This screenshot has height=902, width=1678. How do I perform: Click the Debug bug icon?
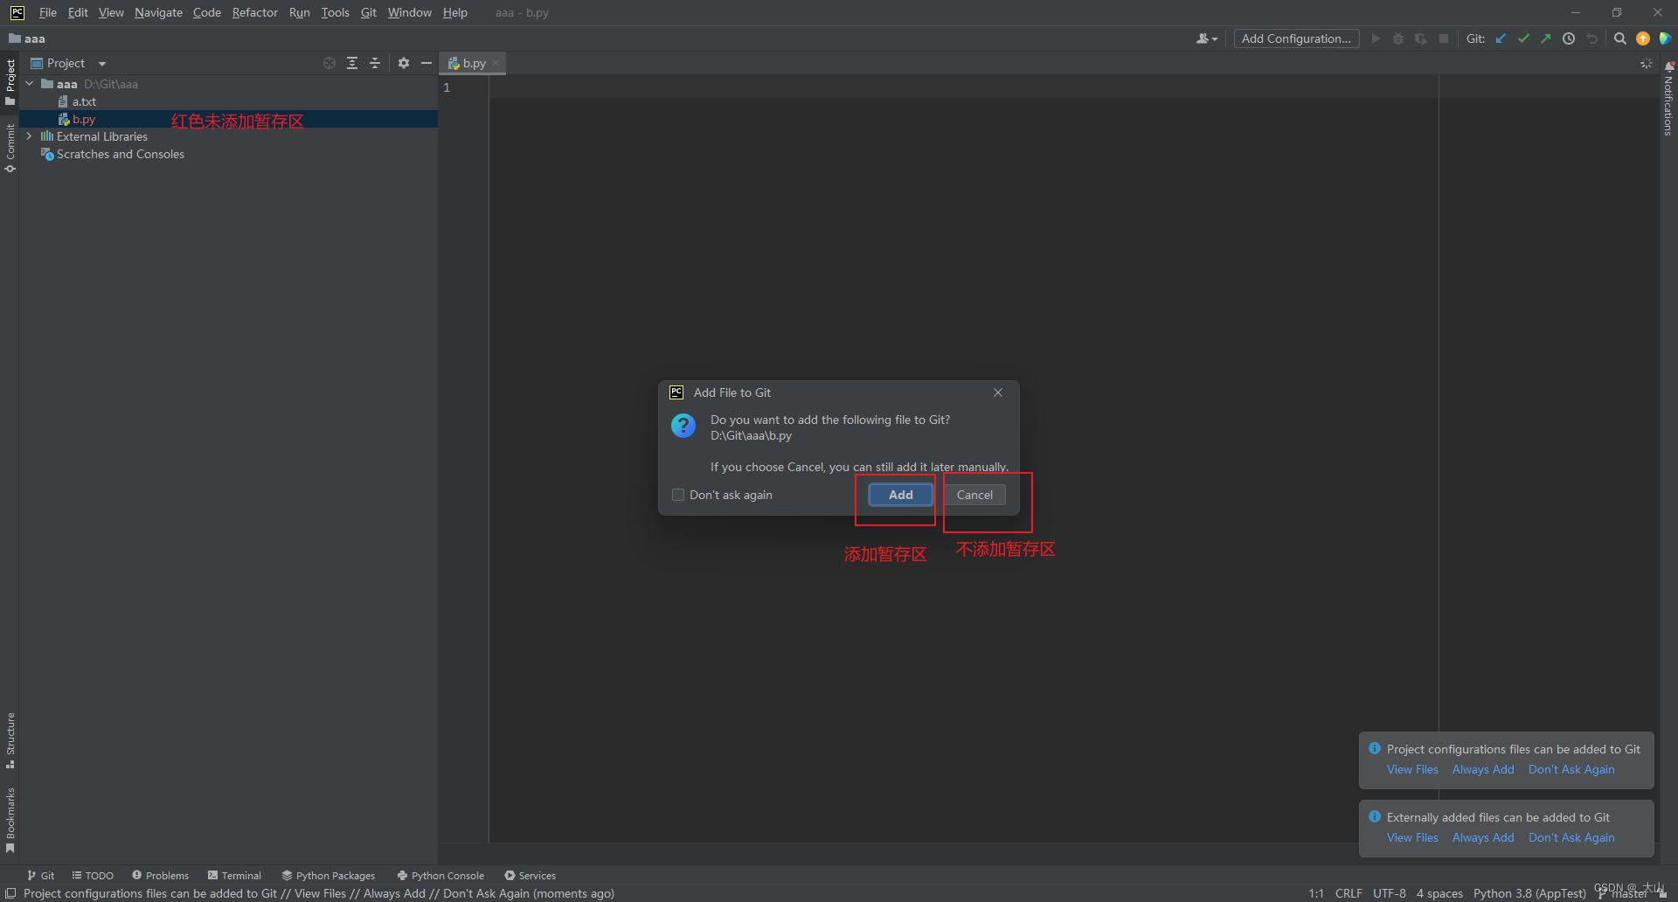click(1398, 38)
